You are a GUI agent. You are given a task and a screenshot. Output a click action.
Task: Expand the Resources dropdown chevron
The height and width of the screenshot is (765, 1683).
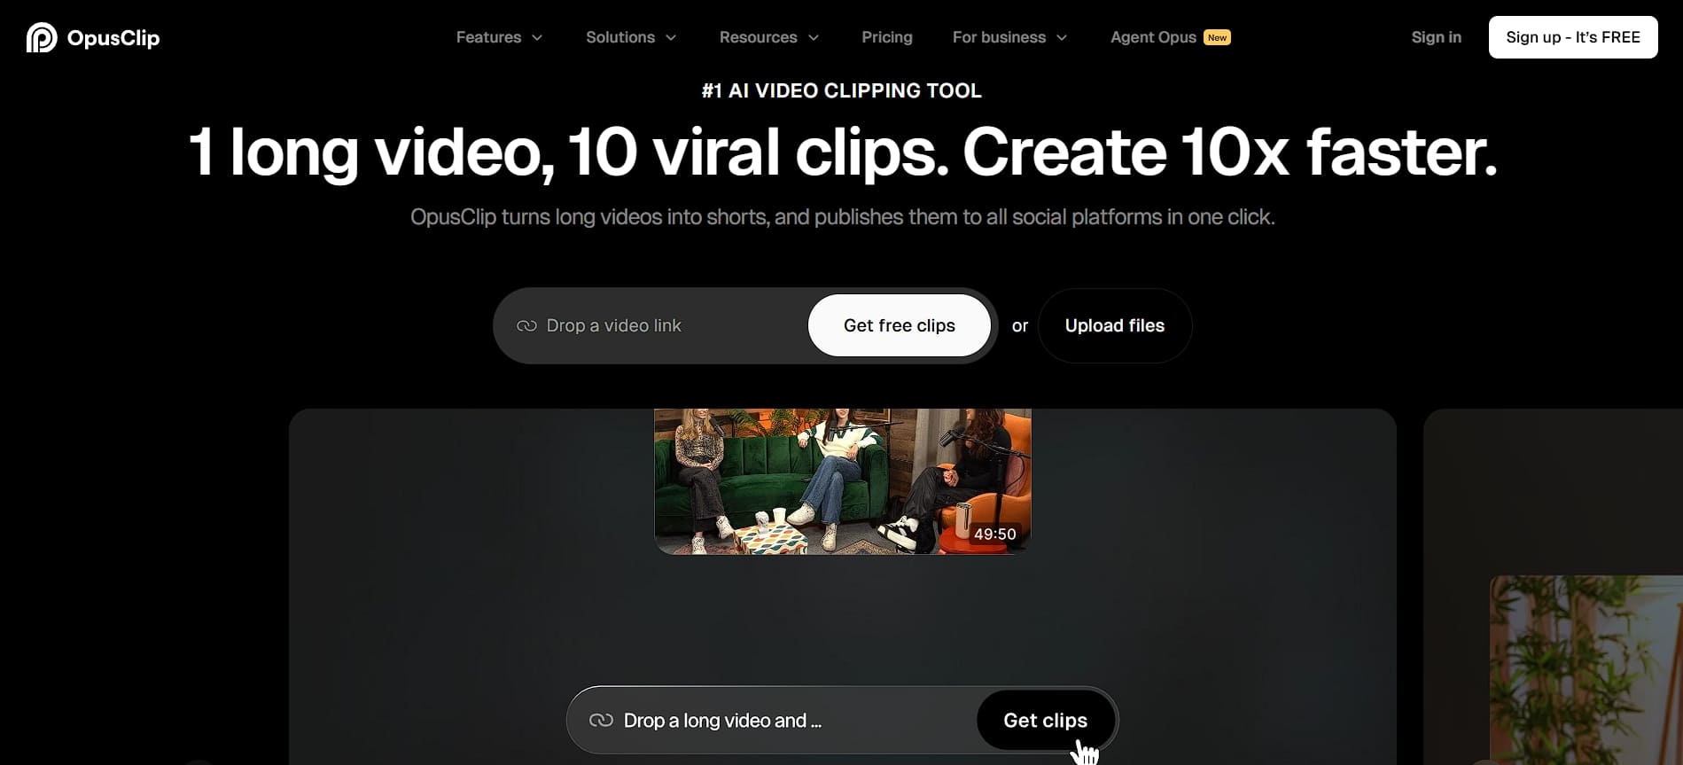[x=814, y=37]
